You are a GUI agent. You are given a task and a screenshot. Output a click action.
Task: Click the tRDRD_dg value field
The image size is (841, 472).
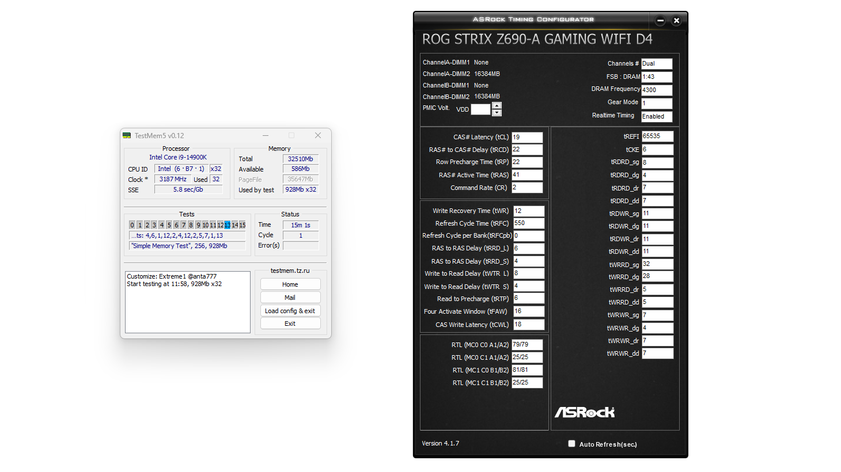[658, 175]
